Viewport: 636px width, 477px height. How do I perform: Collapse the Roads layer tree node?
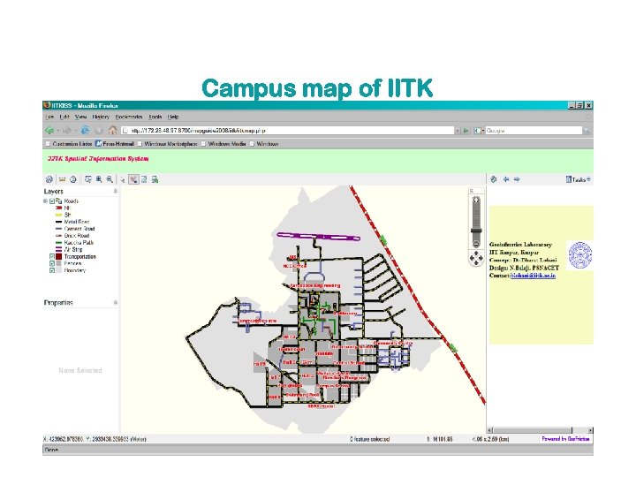coord(45,201)
